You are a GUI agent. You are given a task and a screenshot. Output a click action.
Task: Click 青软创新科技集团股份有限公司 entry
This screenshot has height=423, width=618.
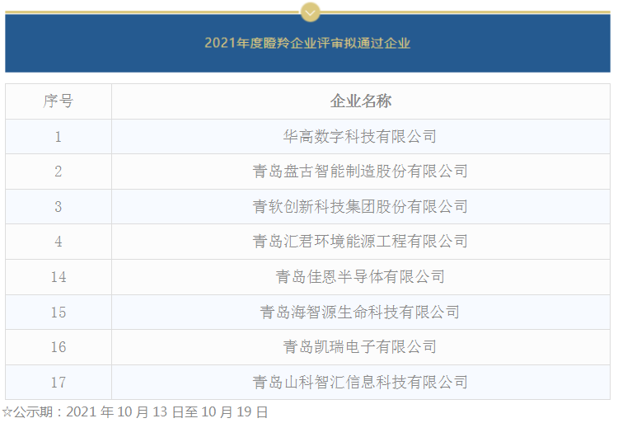click(360, 207)
